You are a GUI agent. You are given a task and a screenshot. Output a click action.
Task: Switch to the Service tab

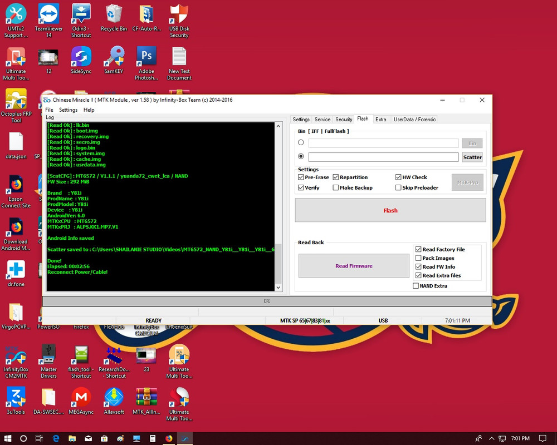pos(322,120)
